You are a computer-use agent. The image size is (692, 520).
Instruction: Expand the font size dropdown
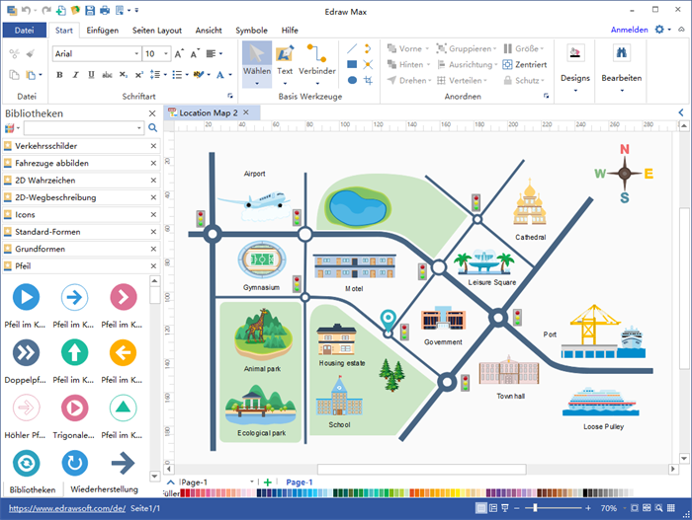coord(165,53)
